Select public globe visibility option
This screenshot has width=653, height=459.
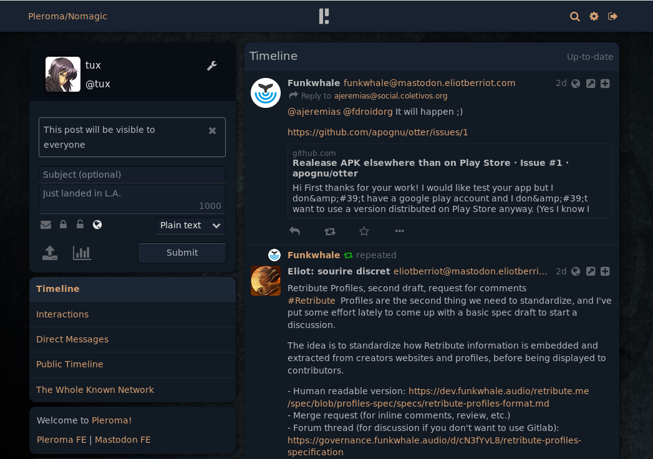97,225
